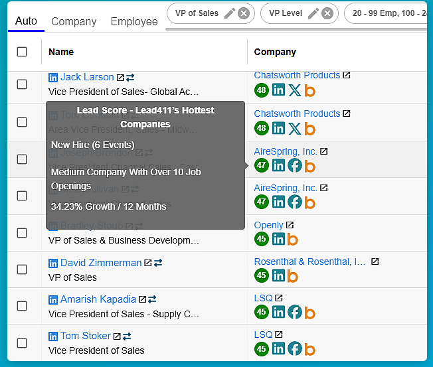Open Jack Larson's LinkedIn profile icon
The image size is (433, 367).
(53, 78)
